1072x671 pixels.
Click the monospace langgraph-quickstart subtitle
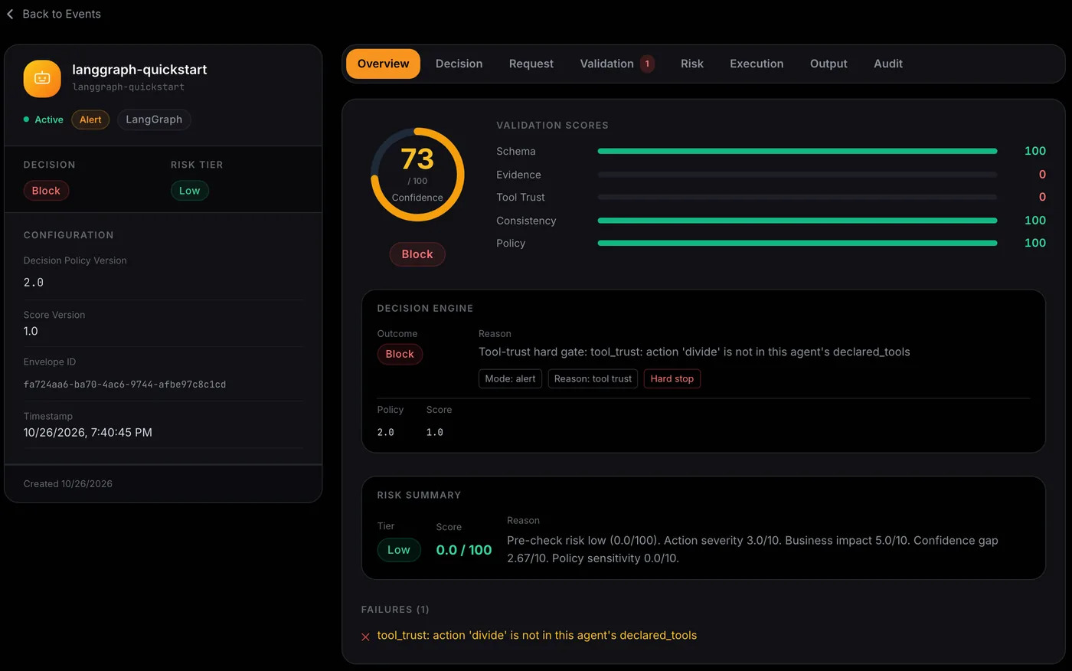tap(128, 87)
